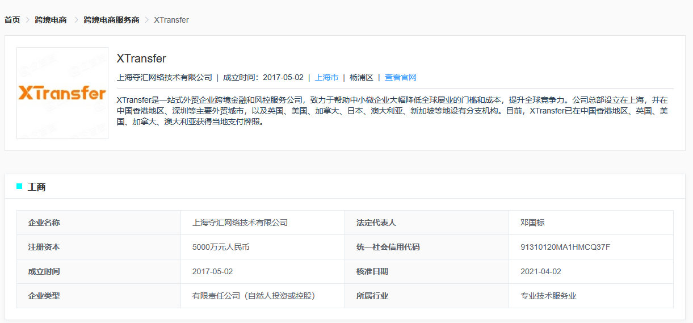Click the 所属行业 table label

point(372,296)
